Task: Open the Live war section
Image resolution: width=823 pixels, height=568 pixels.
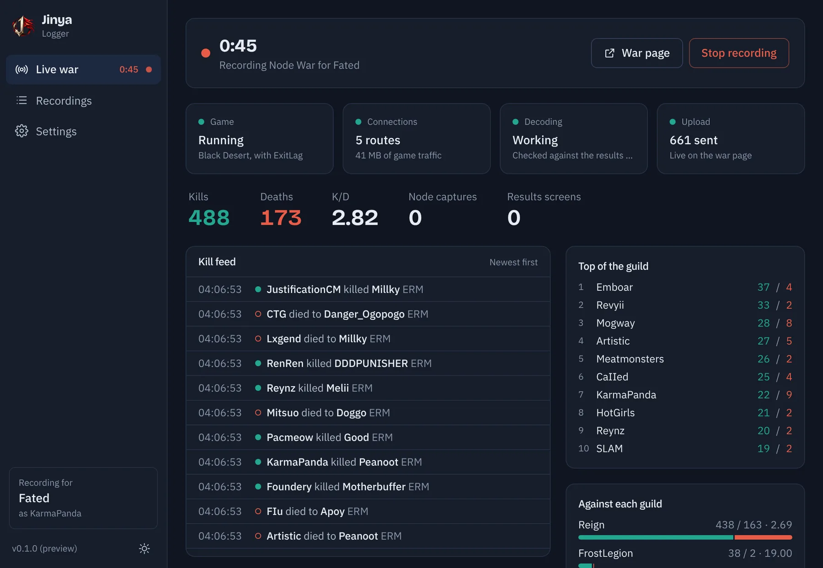Action: 83,69
